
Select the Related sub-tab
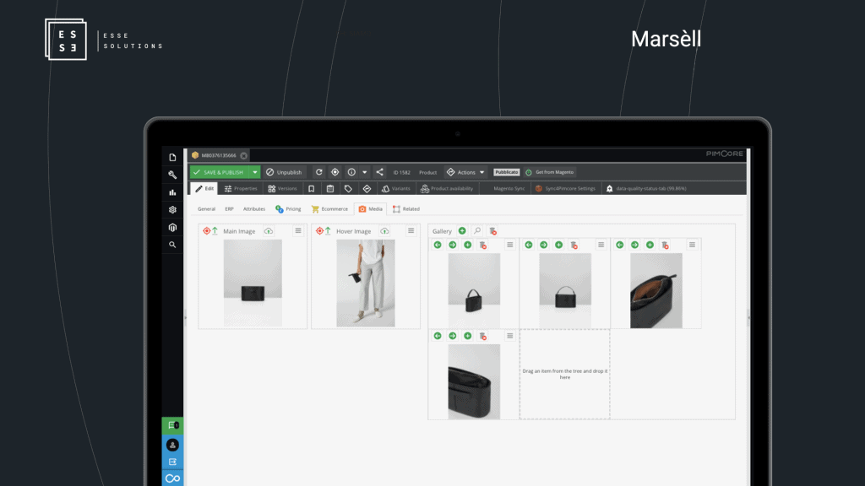(x=406, y=209)
